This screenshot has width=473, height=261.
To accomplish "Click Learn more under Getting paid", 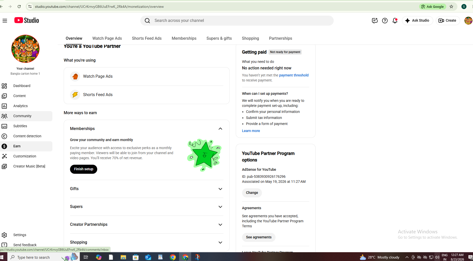I will 251,131.
